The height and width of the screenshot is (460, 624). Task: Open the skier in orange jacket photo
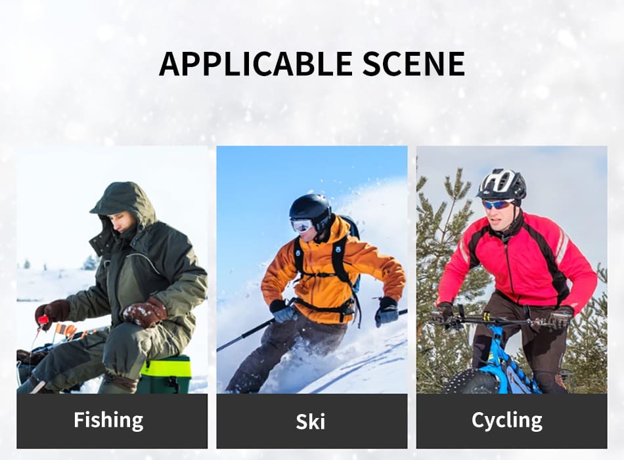311,270
